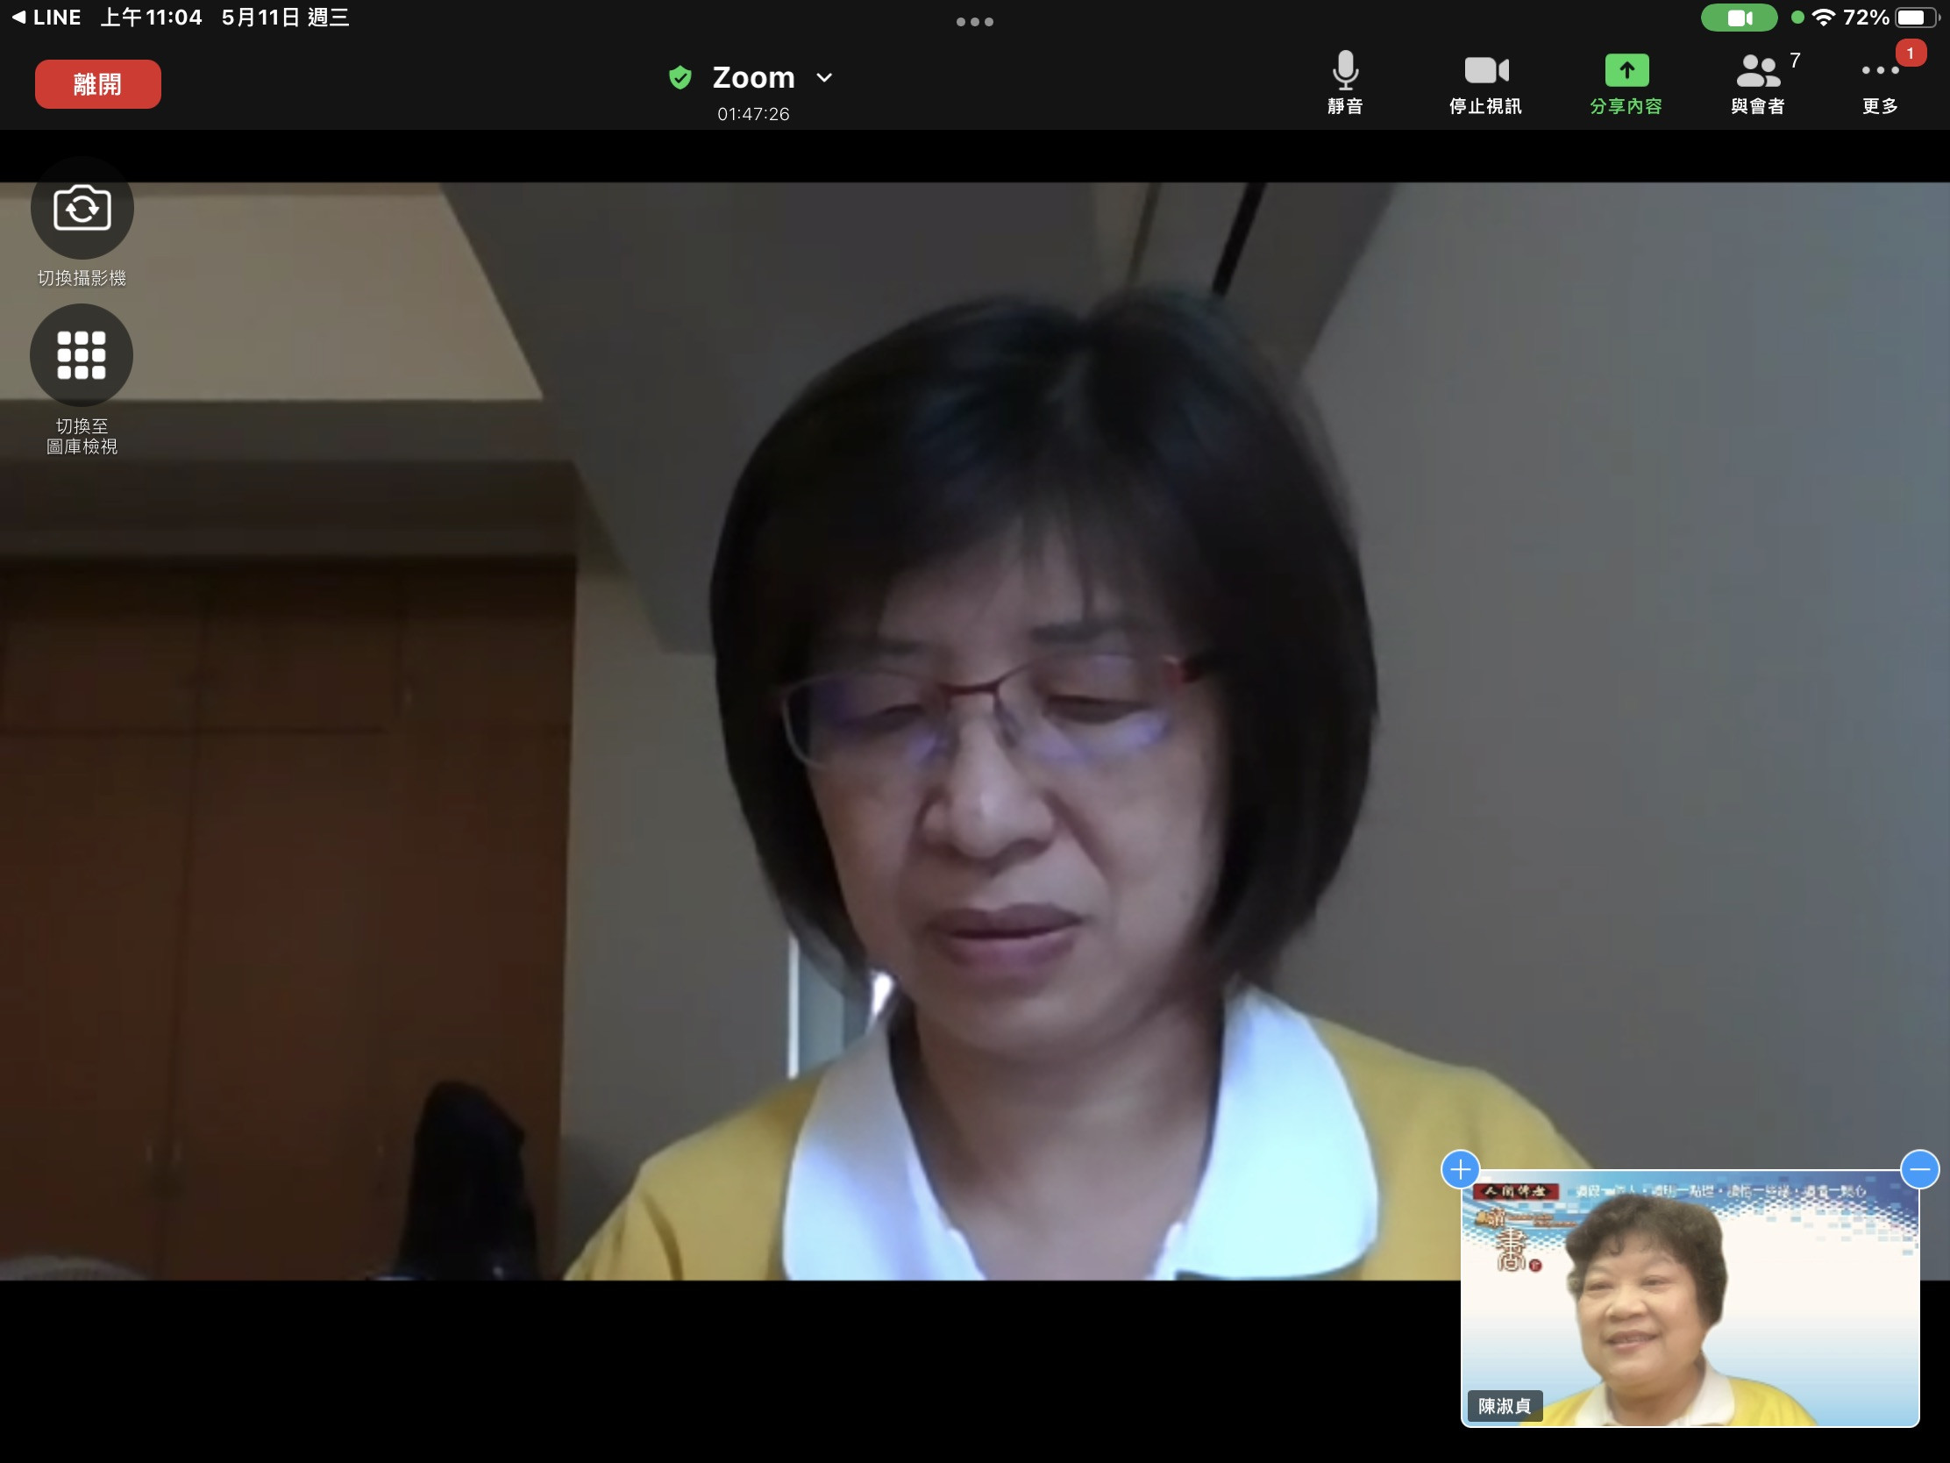This screenshot has width=1950, height=1463.
Task: Open the 更多 more options menu
Action: pos(1879,71)
